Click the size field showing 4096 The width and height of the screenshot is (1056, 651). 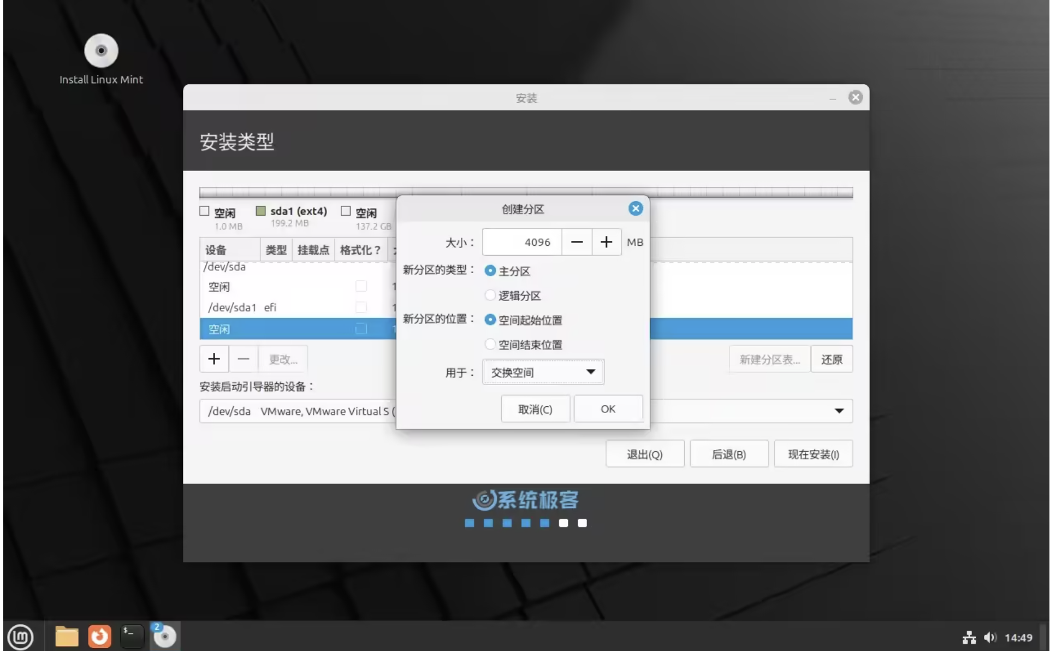[x=522, y=242]
